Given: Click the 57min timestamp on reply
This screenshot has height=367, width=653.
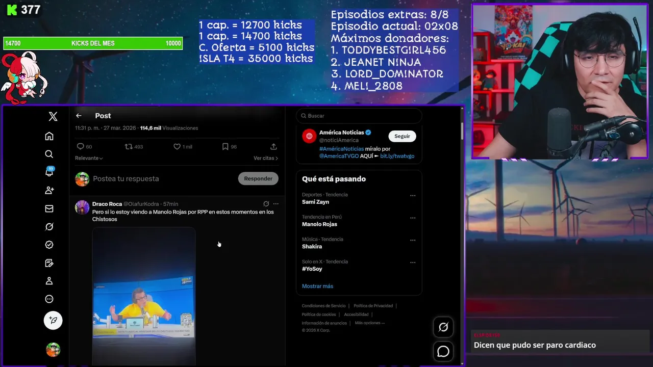Looking at the screenshot, I should coord(170,204).
